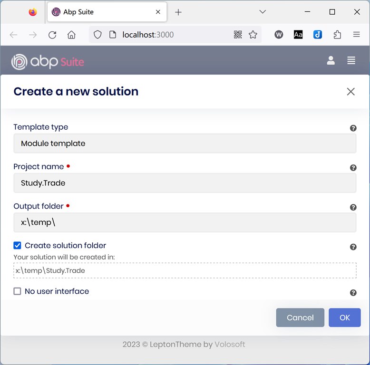Click help icon for No user interface
The image size is (370, 365).
353,293
